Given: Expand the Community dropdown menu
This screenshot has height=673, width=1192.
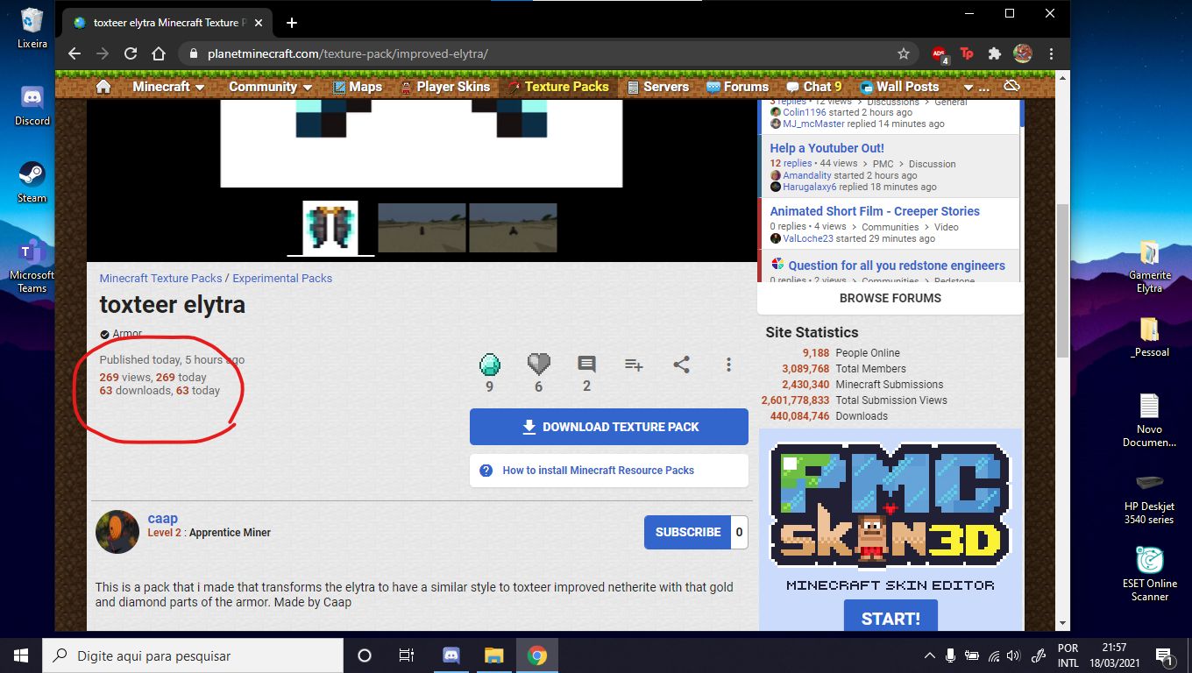Looking at the screenshot, I should click(268, 87).
